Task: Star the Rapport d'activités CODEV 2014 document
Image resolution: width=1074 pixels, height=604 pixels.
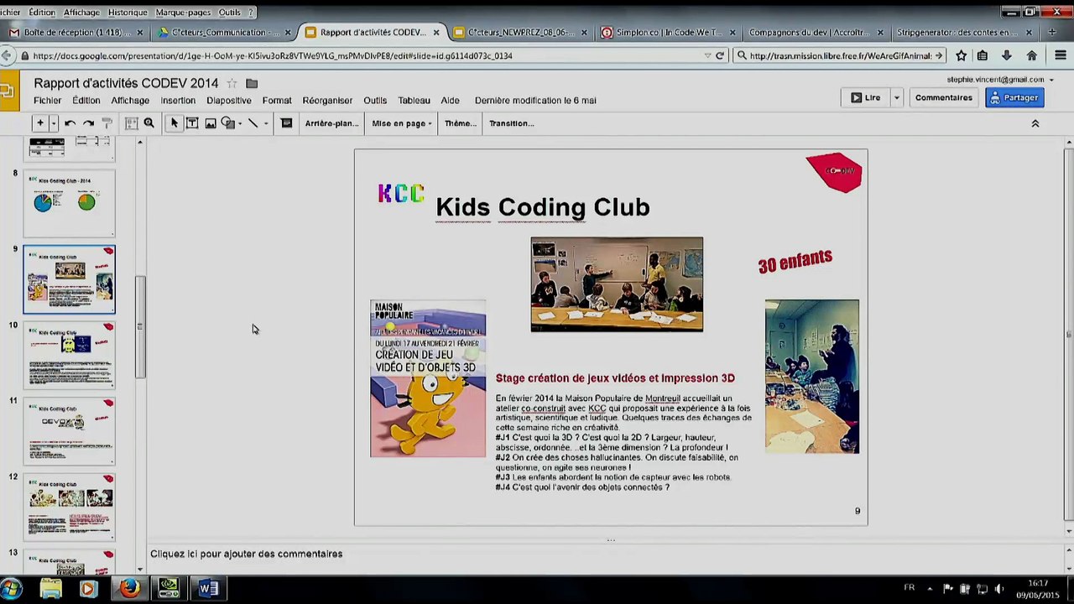Action: point(232,83)
